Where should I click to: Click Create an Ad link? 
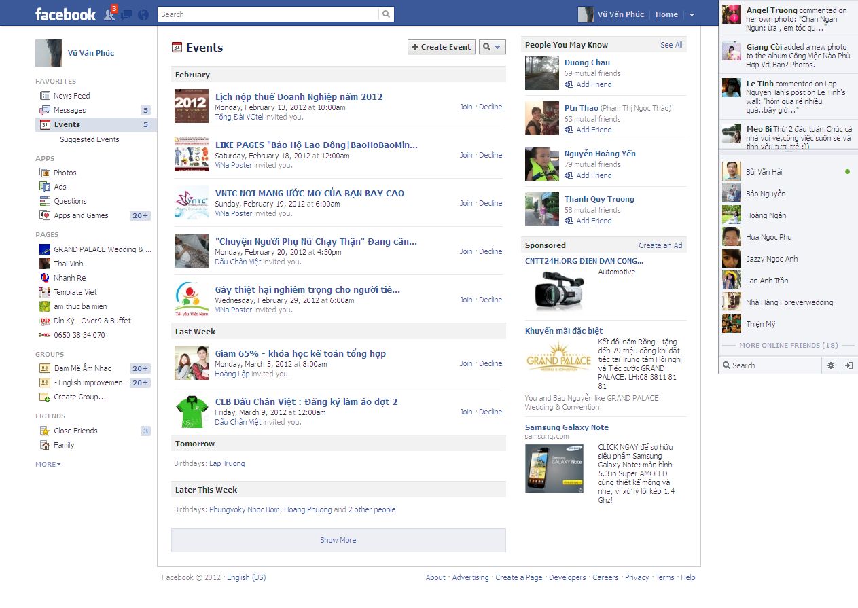(660, 245)
